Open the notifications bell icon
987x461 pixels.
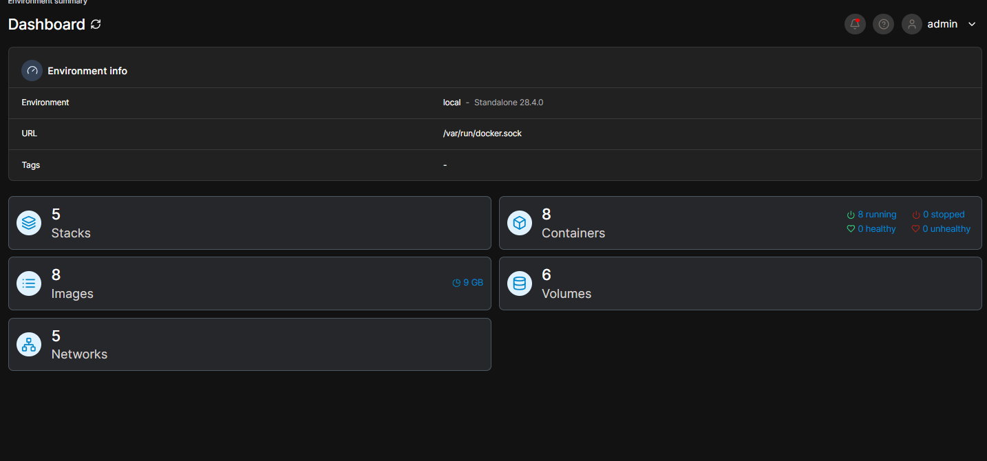(855, 24)
